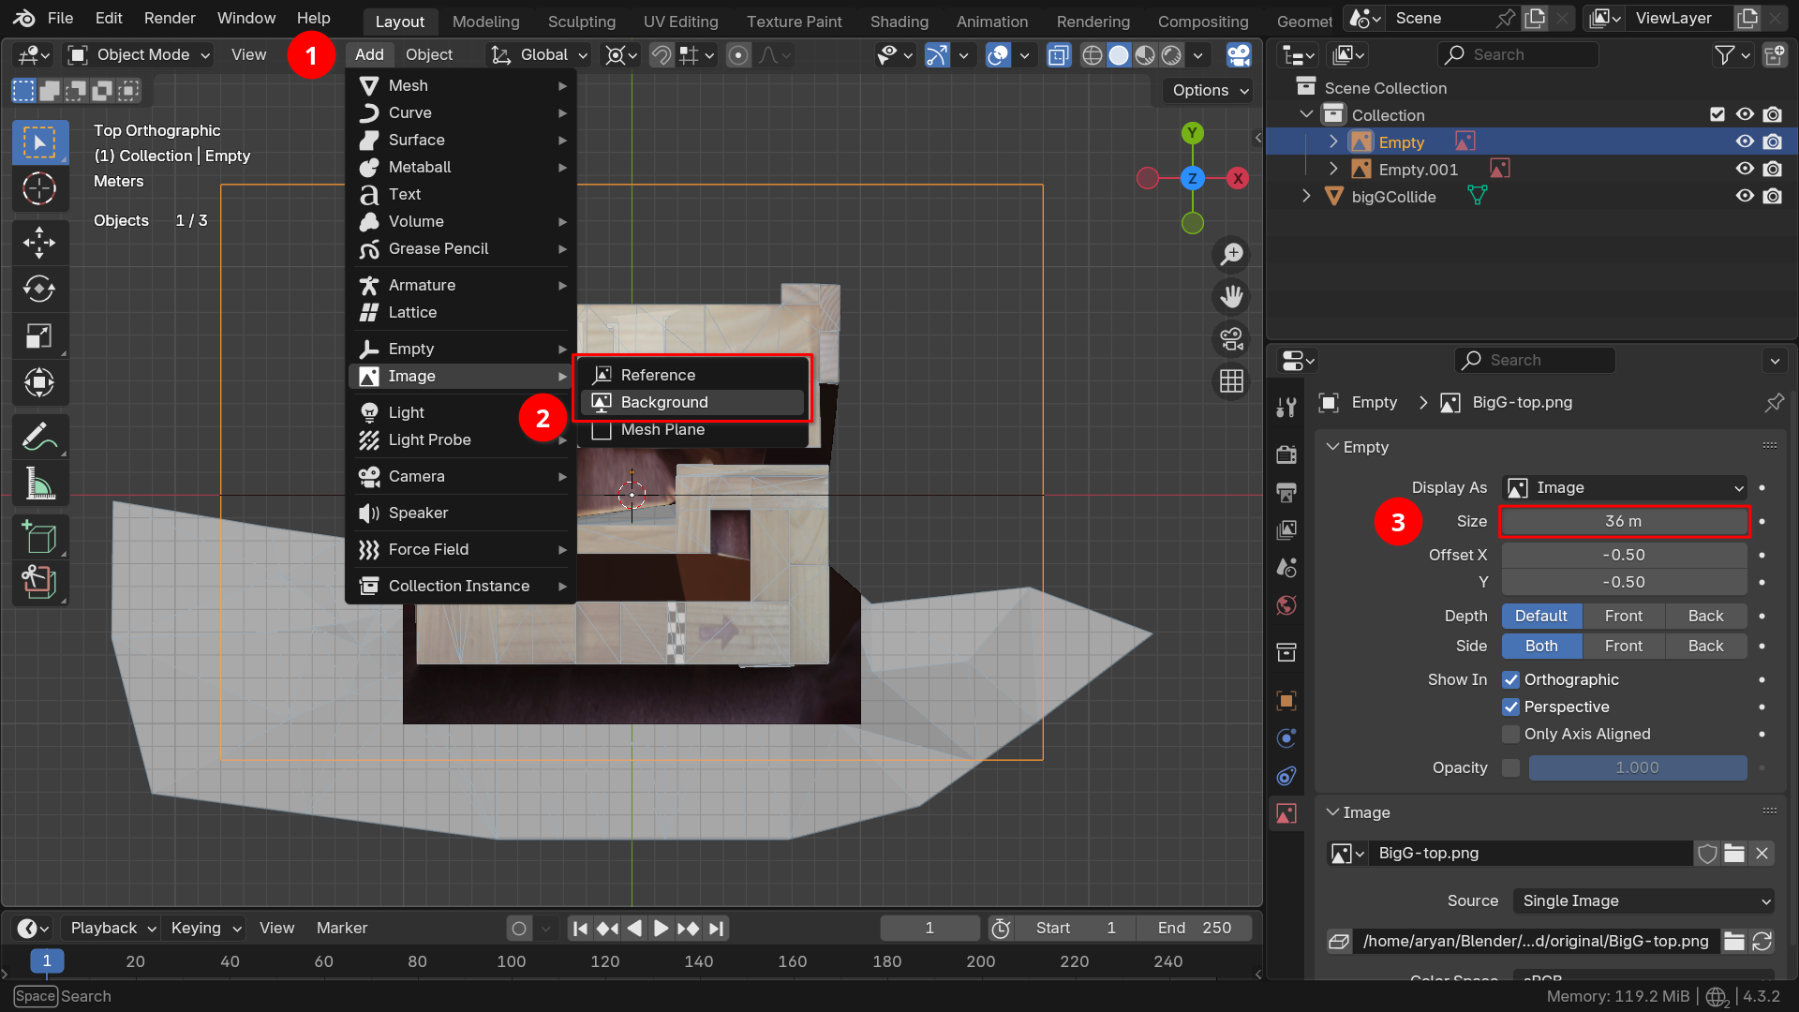Select the Move tool in toolbar
Screen dimensions: 1799x1012
click(x=39, y=242)
